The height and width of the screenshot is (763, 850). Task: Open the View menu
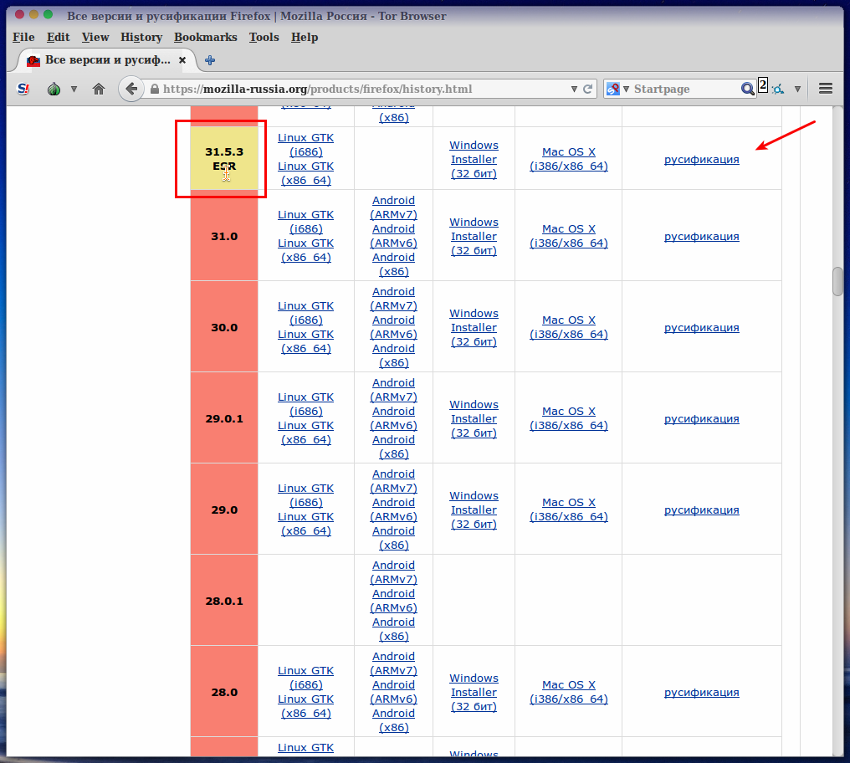point(95,37)
